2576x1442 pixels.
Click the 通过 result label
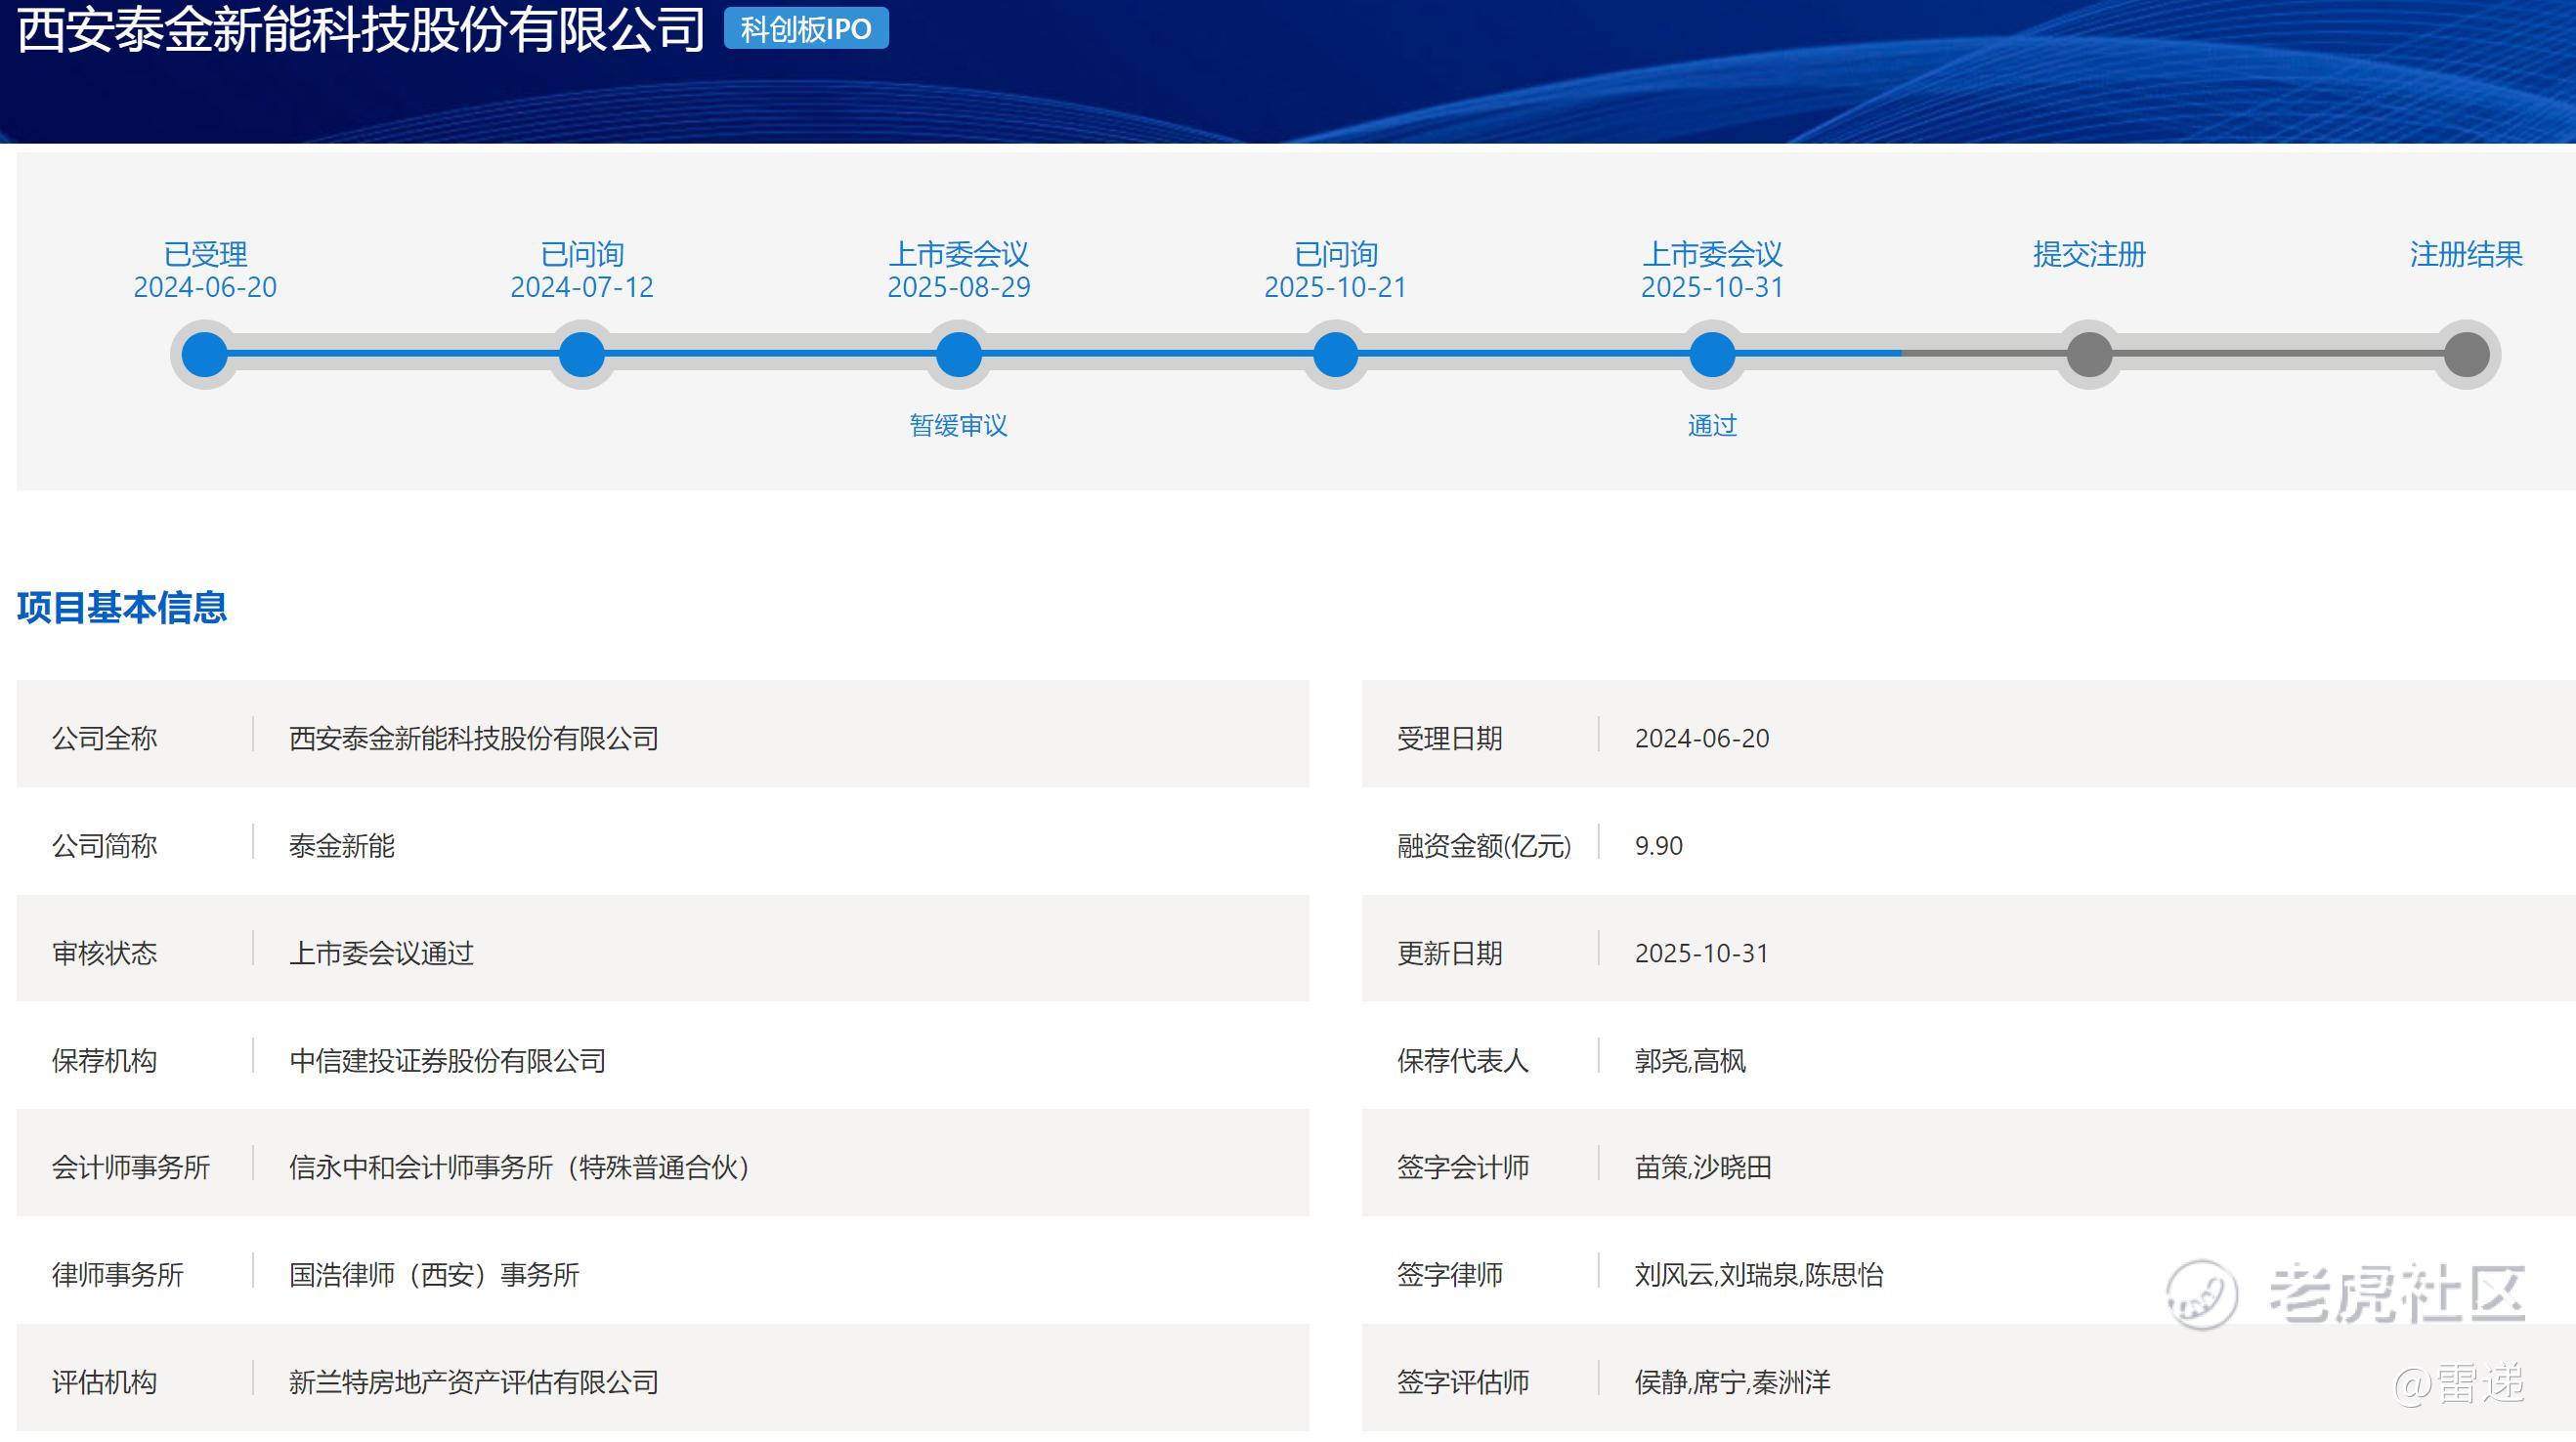pos(1712,426)
